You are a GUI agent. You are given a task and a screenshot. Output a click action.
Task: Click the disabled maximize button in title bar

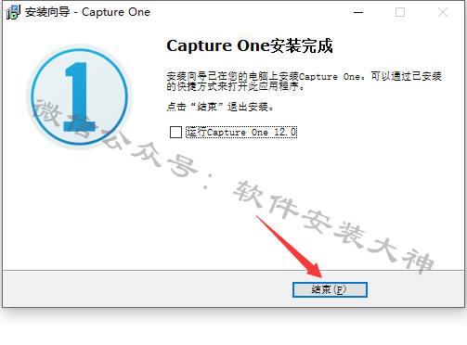point(400,12)
